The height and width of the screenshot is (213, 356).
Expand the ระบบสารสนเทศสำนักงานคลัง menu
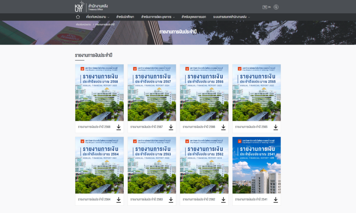[x=231, y=17]
